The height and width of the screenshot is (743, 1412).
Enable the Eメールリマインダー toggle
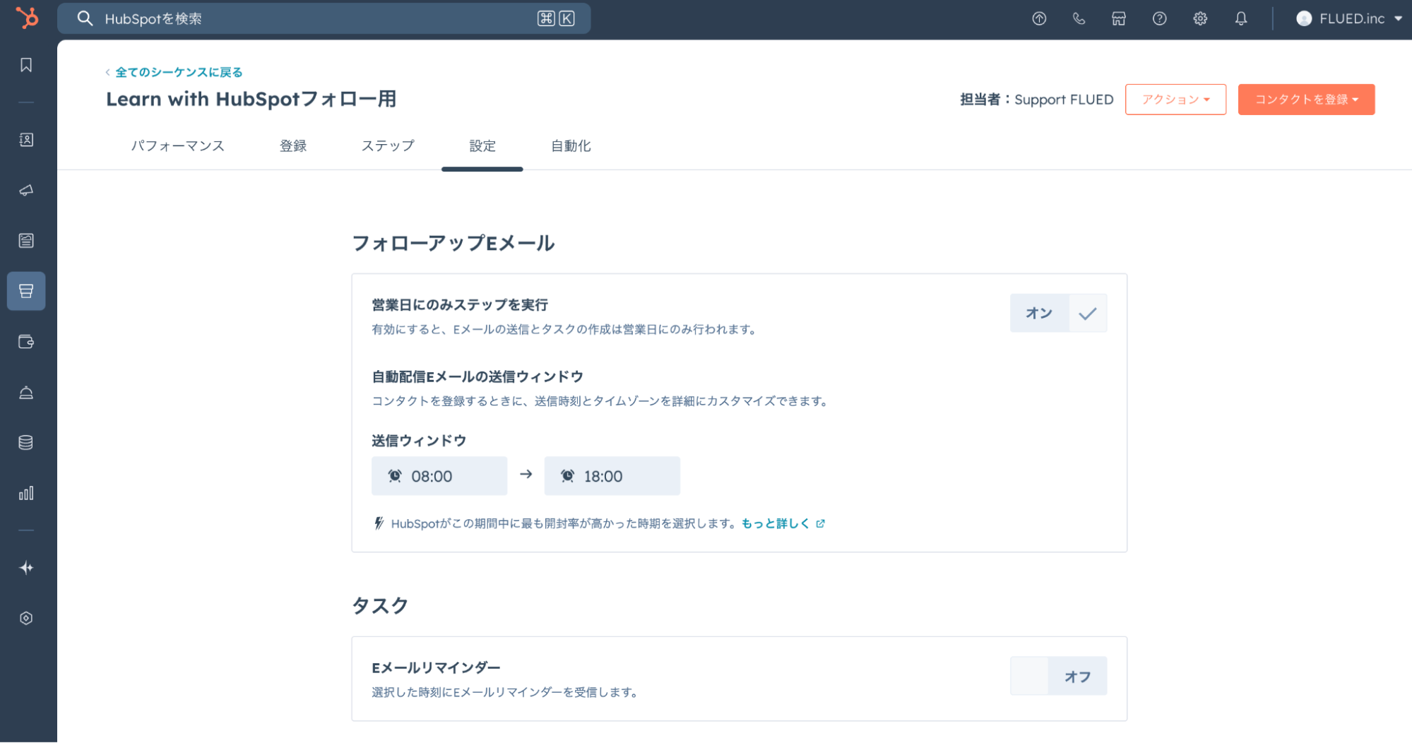point(1057,676)
